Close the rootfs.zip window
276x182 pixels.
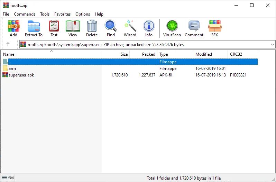coord(268,5)
